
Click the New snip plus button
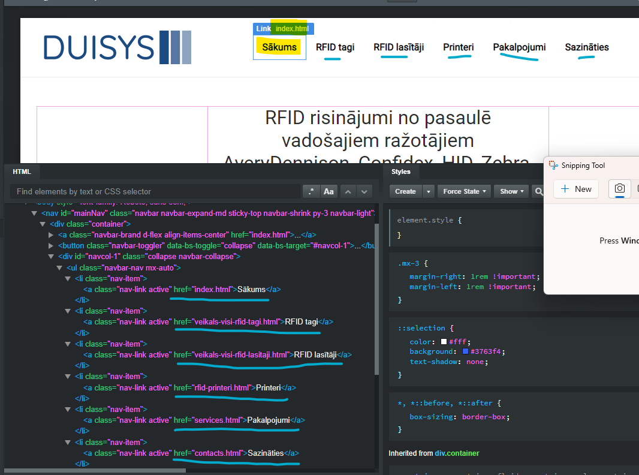tap(576, 189)
